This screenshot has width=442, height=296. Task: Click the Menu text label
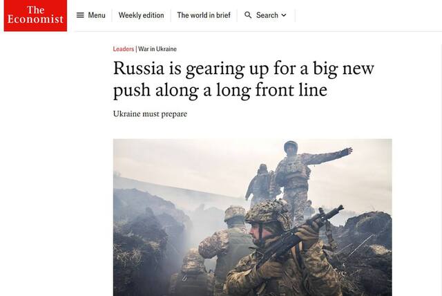(97, 15)
